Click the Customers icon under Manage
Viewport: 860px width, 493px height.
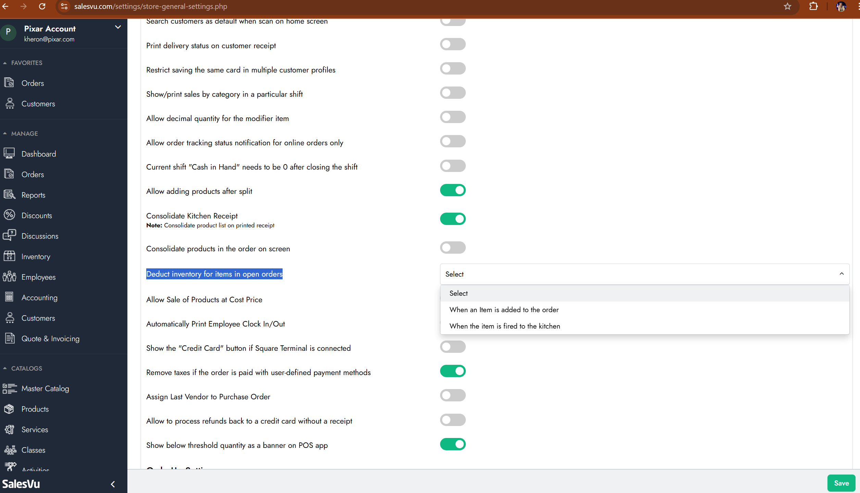coord(10,318)
